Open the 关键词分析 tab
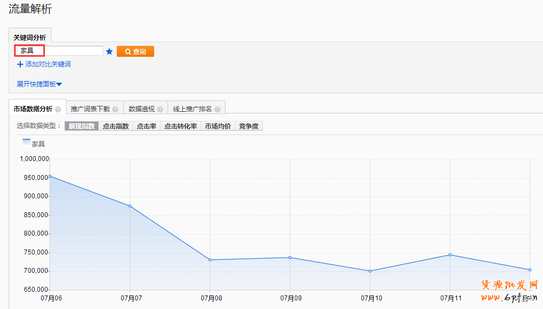The height and width of the screenshot is (309, 543). [x=30, y=37]
